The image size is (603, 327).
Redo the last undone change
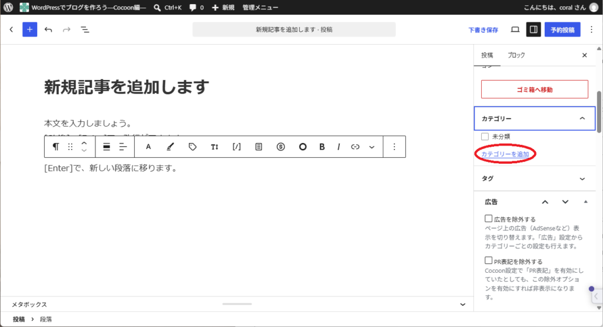coord(67,29)
